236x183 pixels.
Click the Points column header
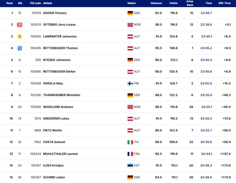point(174,3)
